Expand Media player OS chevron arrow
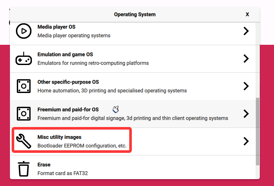This screenshot has height=186, width=274. [246, 31]
